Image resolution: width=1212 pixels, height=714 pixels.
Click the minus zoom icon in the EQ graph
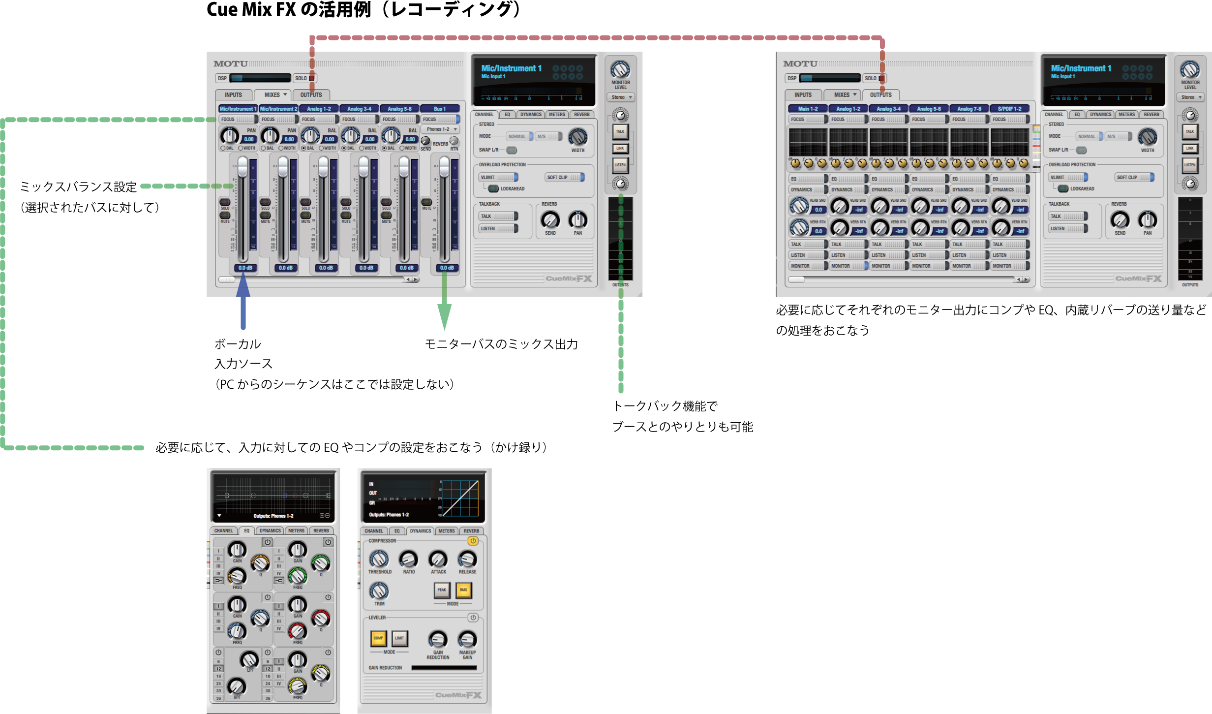coord(328,516)
